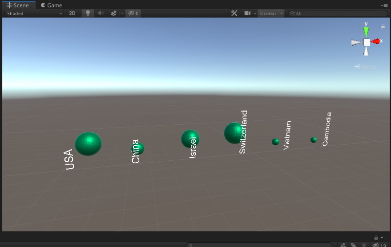This screenshot has height=247, width=391.
Task: Open the Gizmos dropdown arrow
Action: (x=281, y=14)
